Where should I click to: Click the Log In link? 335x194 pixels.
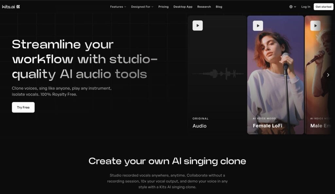[x=306, y=7]
